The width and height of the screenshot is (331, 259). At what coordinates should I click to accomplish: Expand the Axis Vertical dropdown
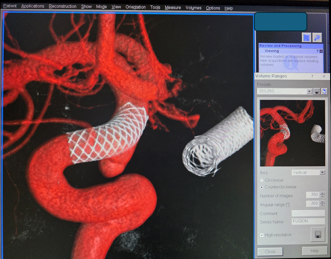pyautogui.click(x=322, y=172)
